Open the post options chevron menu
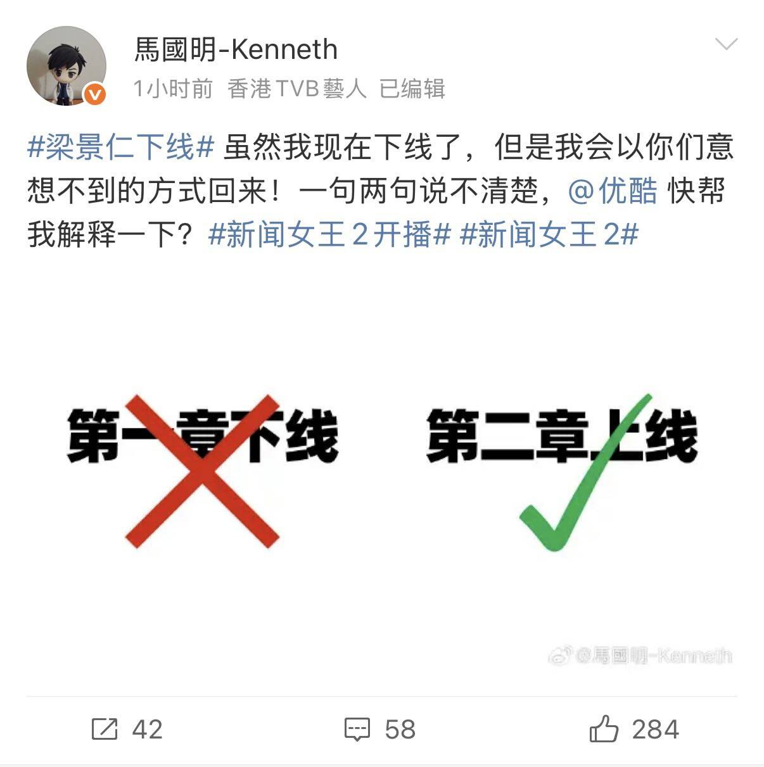This screenshot has height=767, width=764. pos(726,44)
